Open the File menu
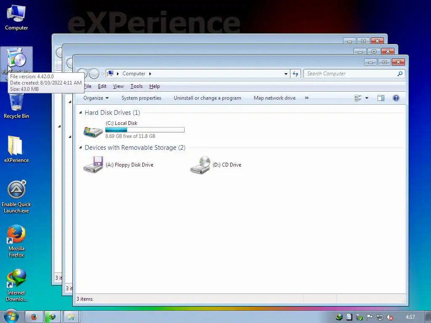This screenshot has height=323, width=431. tap(88, 86)
